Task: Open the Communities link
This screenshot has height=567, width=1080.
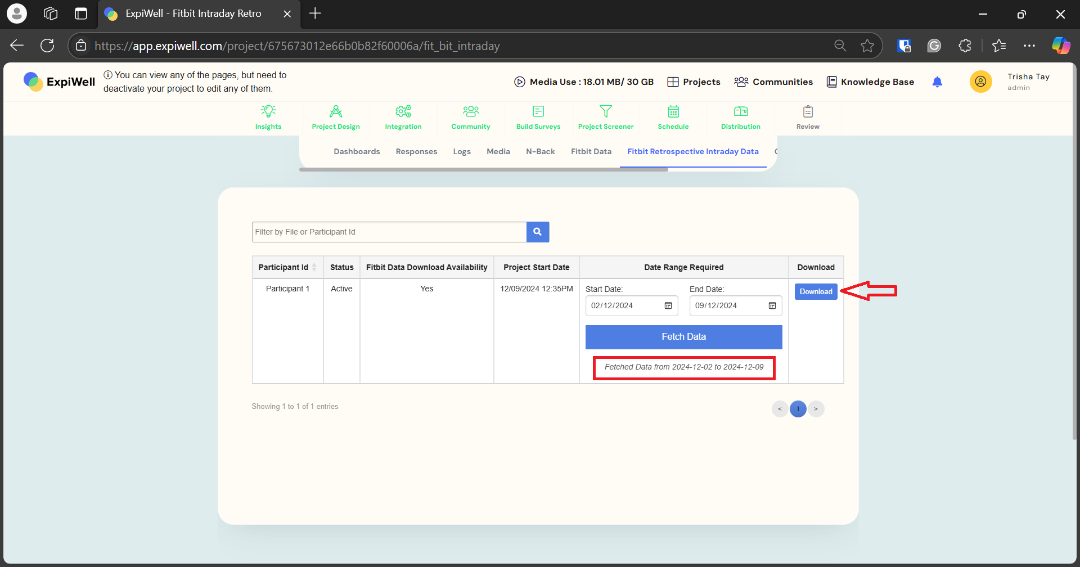Action: tap(773, 82)
